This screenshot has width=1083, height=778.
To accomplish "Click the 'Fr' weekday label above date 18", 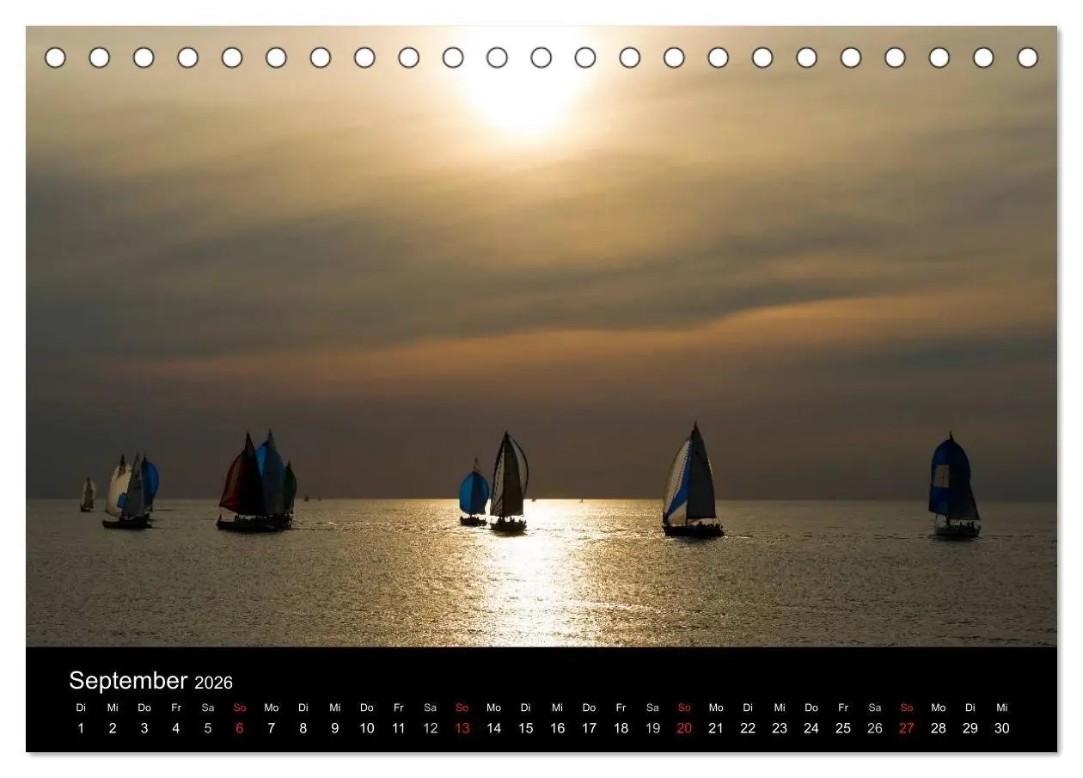I will point(621,708).
